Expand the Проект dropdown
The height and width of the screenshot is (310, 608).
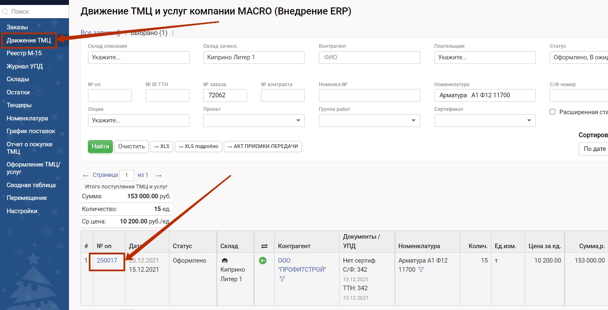[254, 120]
